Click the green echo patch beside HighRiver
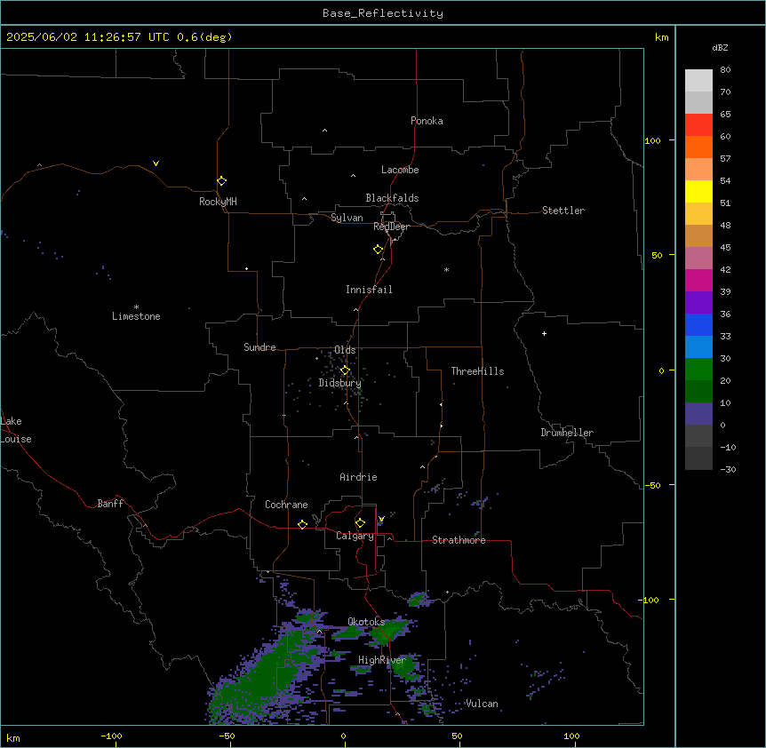This screenshot has height=748, width=766. point(406,667)
